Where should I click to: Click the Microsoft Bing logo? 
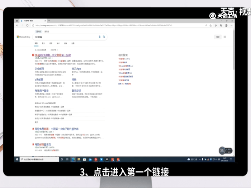24,37
